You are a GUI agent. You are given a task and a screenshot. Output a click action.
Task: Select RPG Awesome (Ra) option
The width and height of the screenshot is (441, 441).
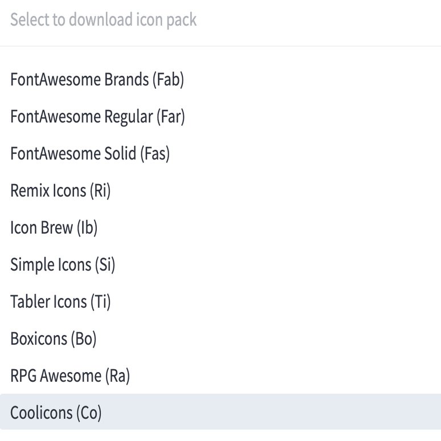click(x=70, y=376)
